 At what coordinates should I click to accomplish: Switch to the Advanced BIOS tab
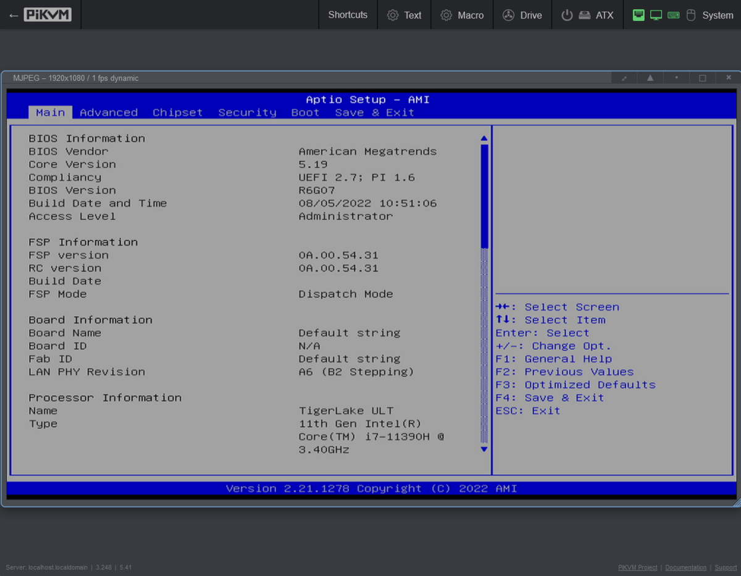coord(109,112)
